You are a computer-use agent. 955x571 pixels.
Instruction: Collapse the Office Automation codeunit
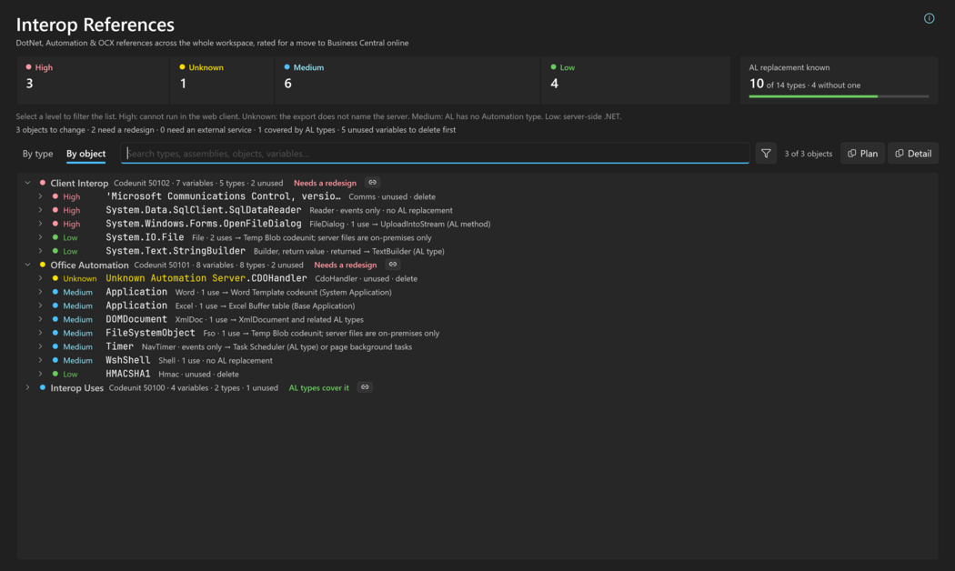click(x=27, y=265)
